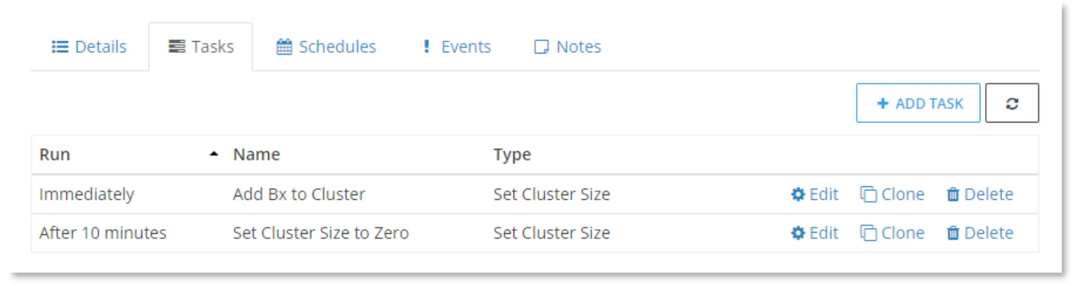The height and width of the screenshot is (286, 1073).
Task: Click trash icon for Add Bx to Cluster
Action: pyautogui.click(x=953, y=194)
